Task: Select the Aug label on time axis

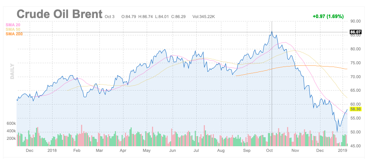Action: pyautogui.click(x=221, y=150)
